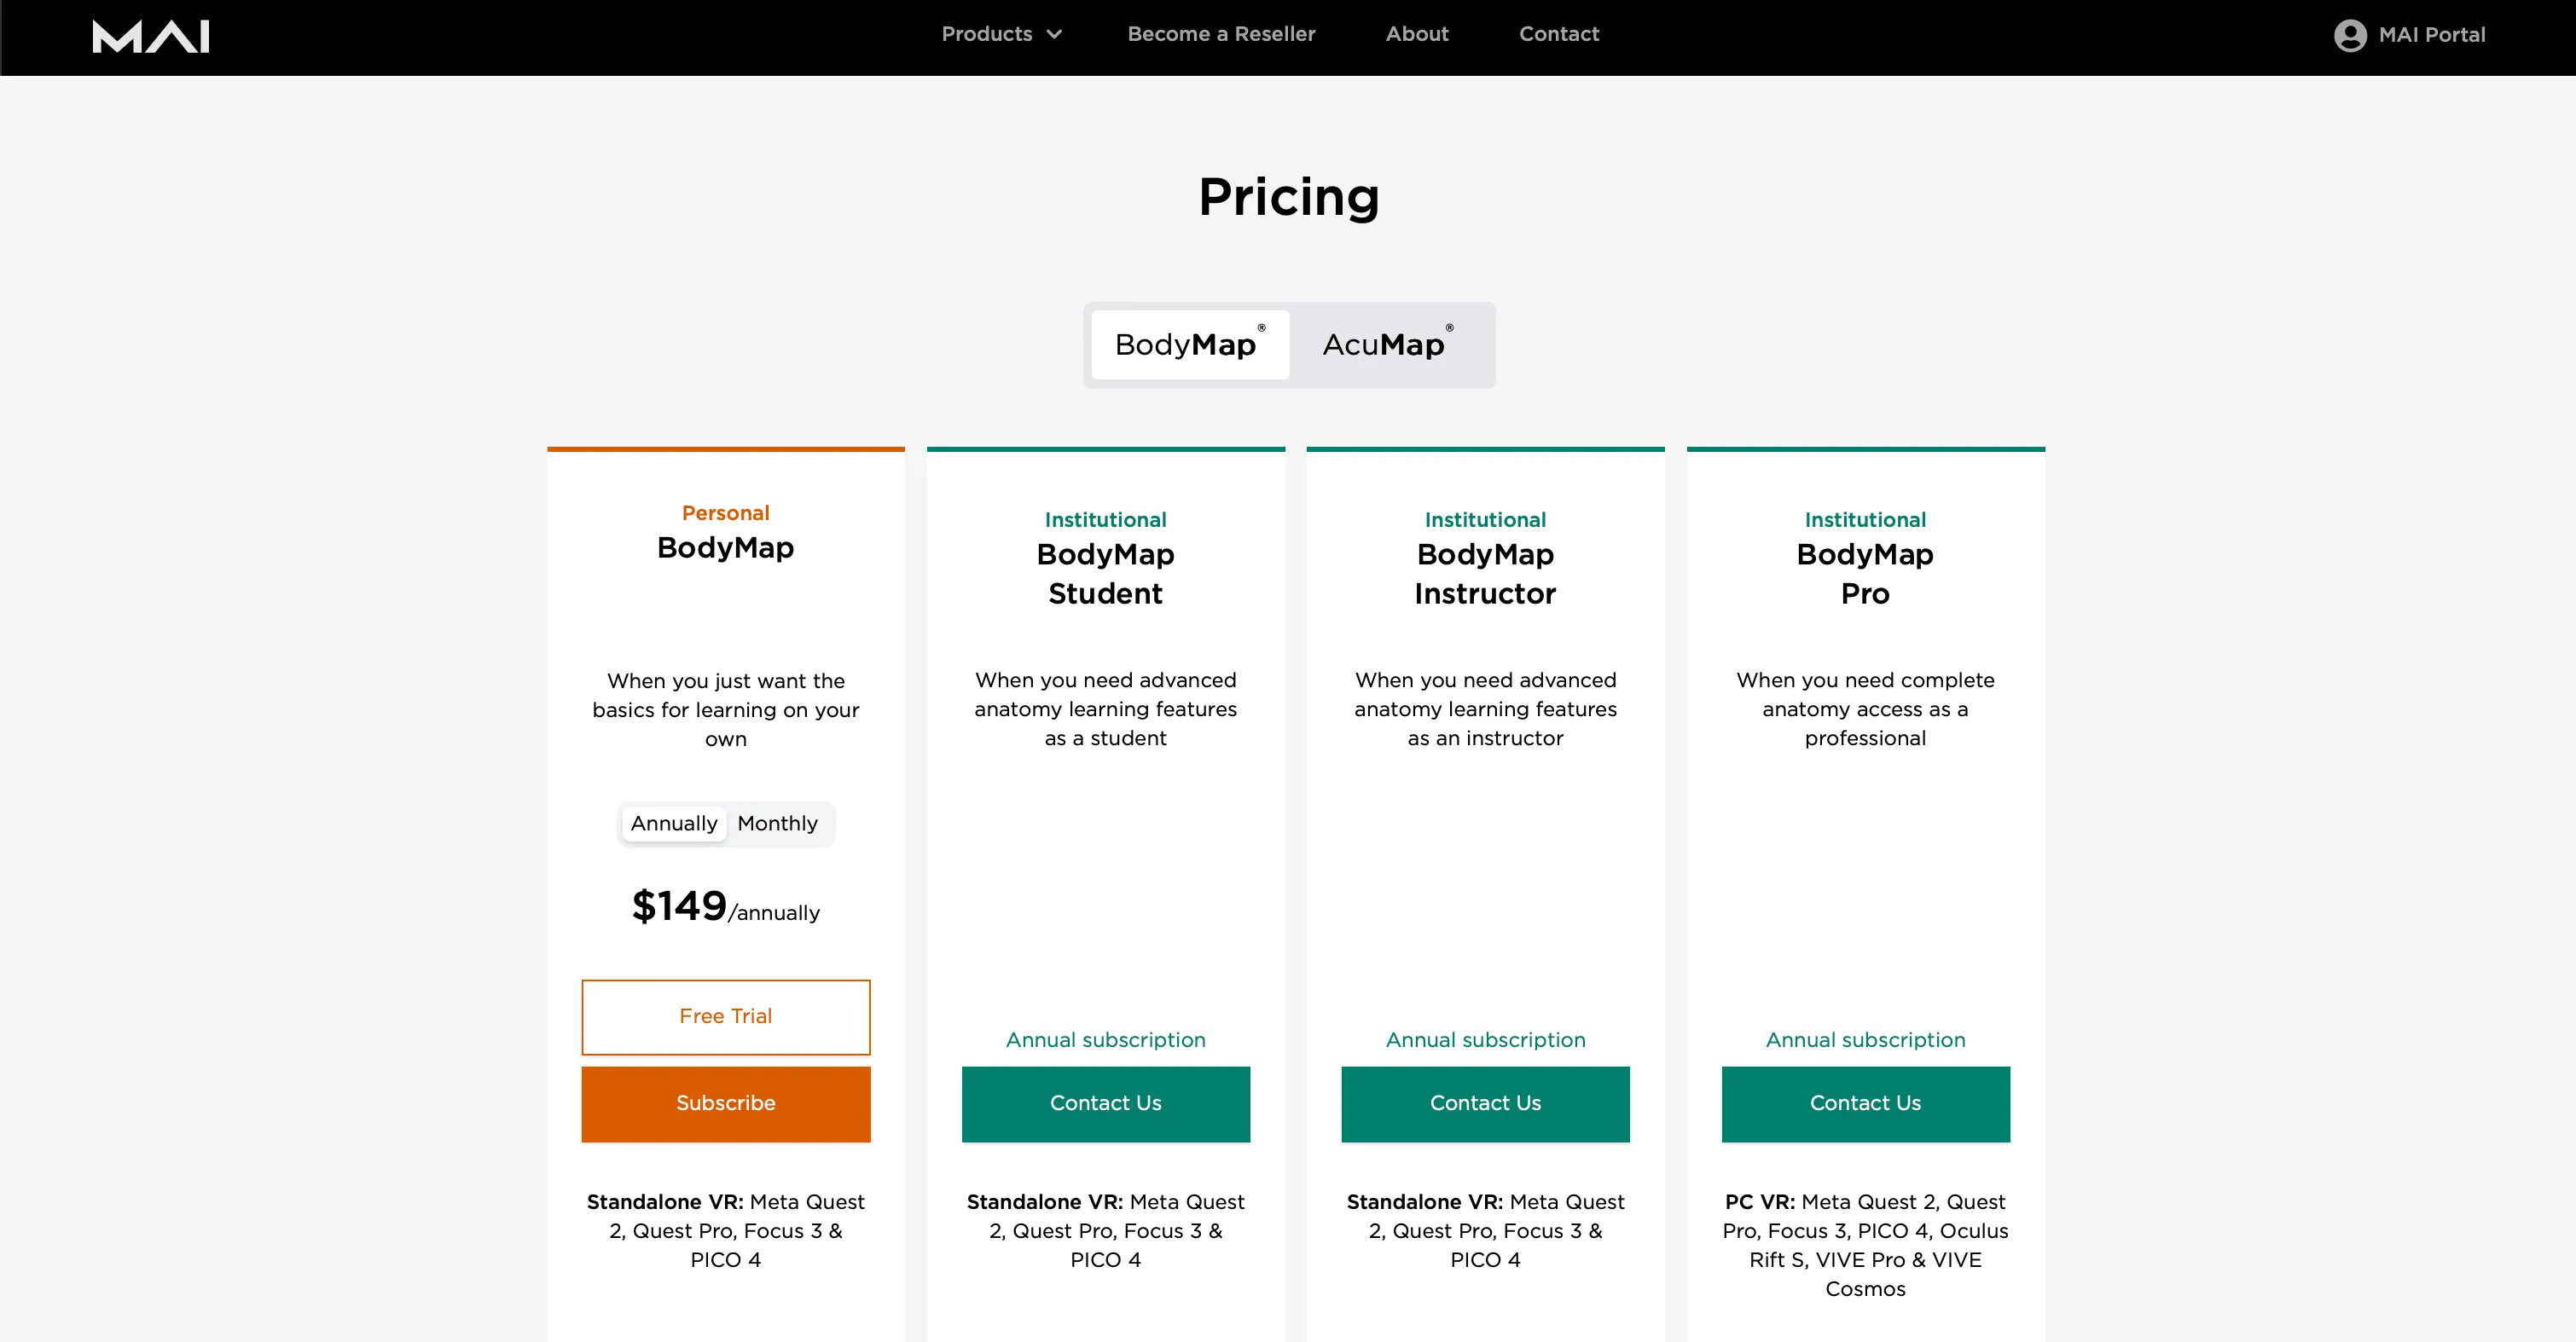Viewport: 2576px width, 1342px height.
Task: Open the Contact nav link
Action: [x=1559, y=34]
